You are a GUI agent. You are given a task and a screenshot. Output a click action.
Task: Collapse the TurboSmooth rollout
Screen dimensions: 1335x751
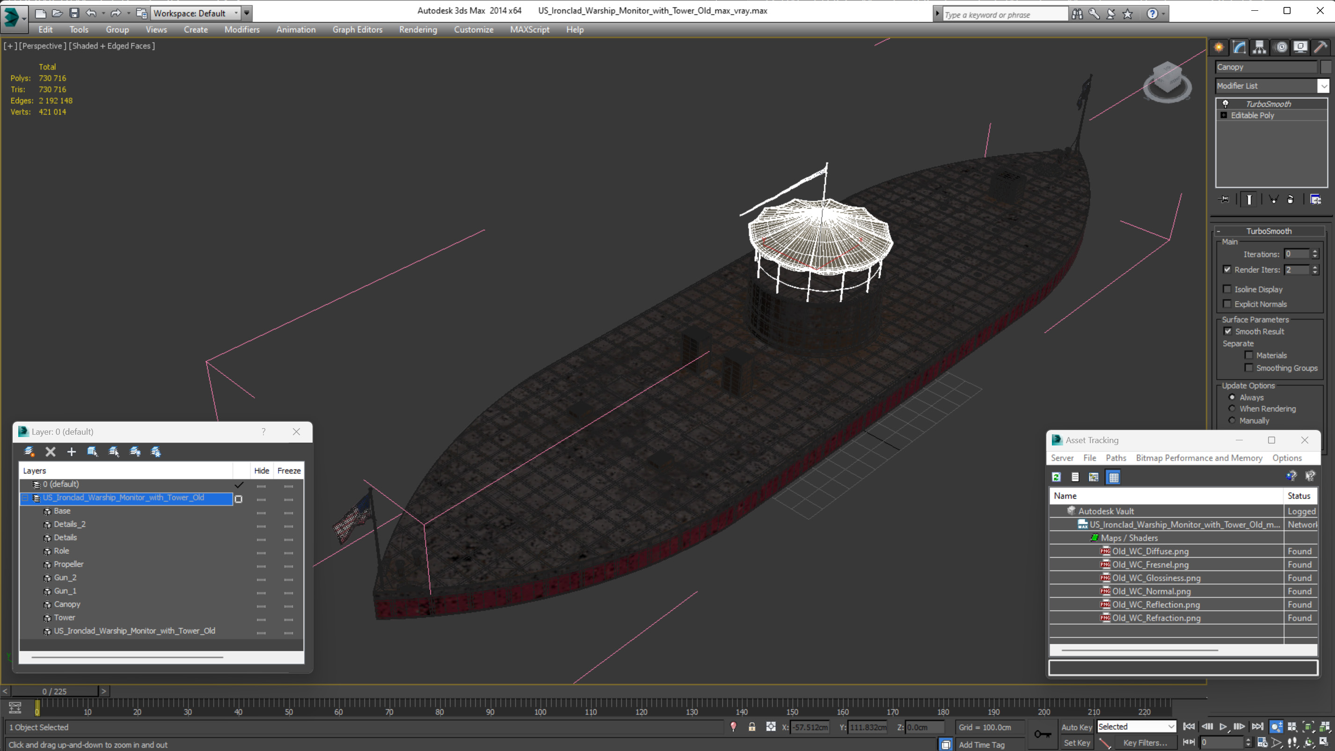(1218, 231)
